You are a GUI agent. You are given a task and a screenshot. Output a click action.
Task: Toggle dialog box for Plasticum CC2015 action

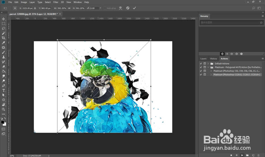[x=205, y=75]
